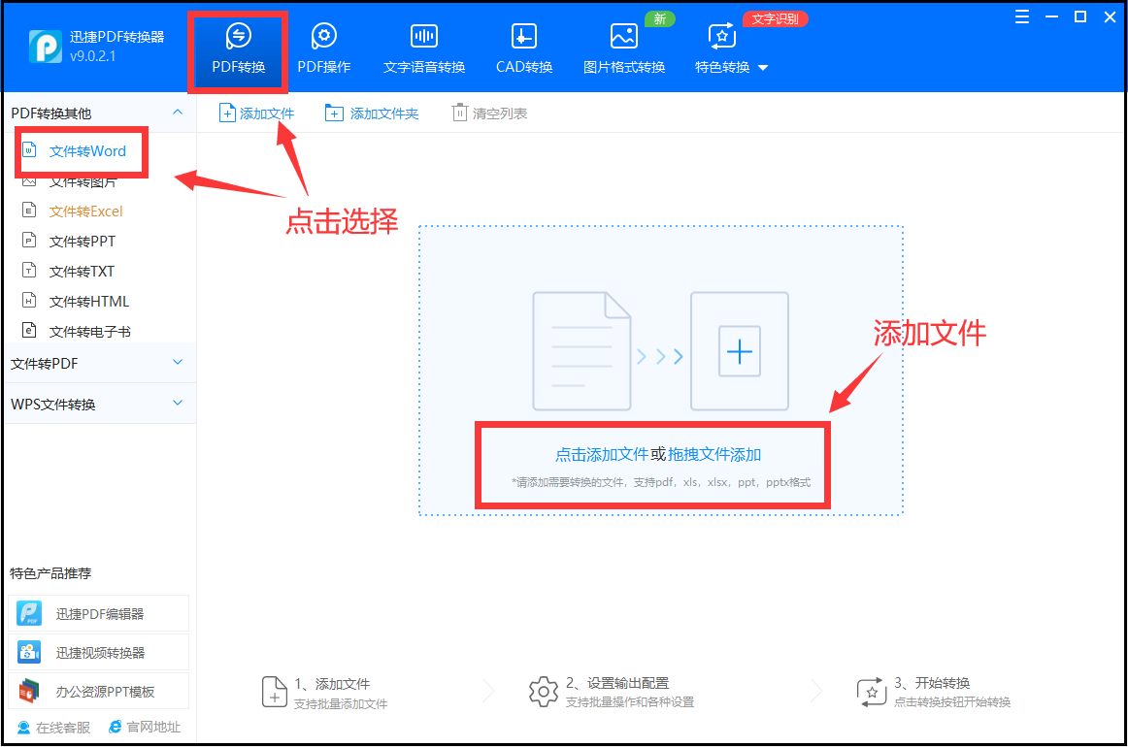This screenshot has width=1128, height=747.
Task: Select 文件转Excel in sidebar
Action: tap(85, 211)
